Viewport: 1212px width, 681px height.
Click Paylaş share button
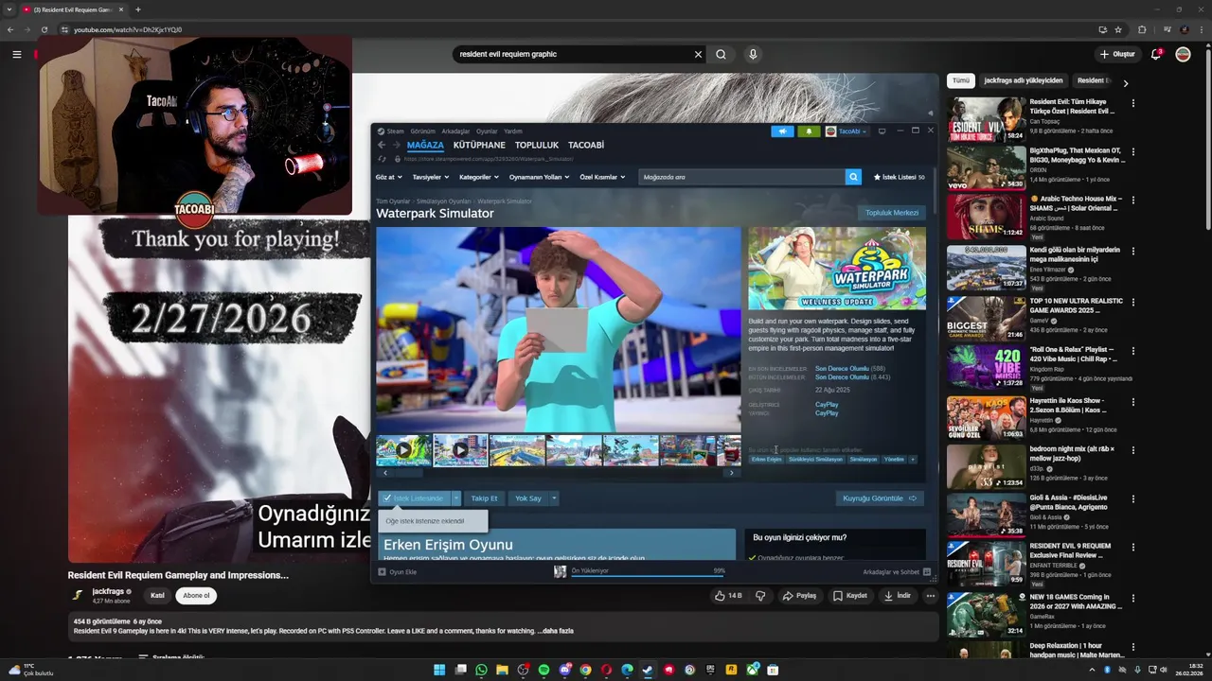coord(799,596)
